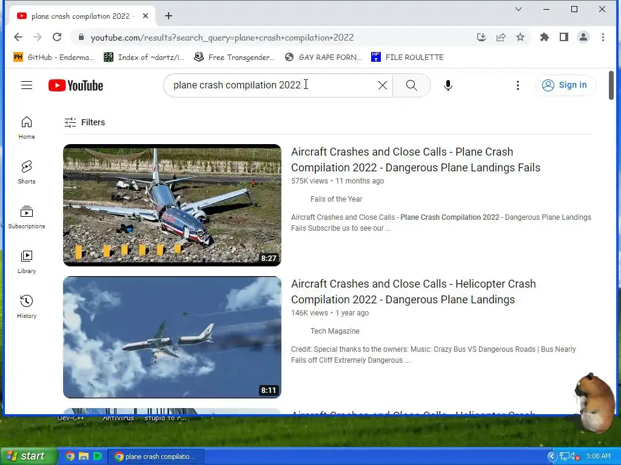Open Shorts in YouTube sidebar
Screen dimensions: 621x465
click(x=27, y=172)
